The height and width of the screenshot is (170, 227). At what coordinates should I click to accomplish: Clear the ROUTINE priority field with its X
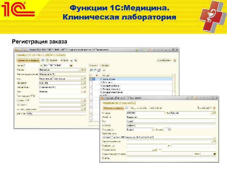85,83
